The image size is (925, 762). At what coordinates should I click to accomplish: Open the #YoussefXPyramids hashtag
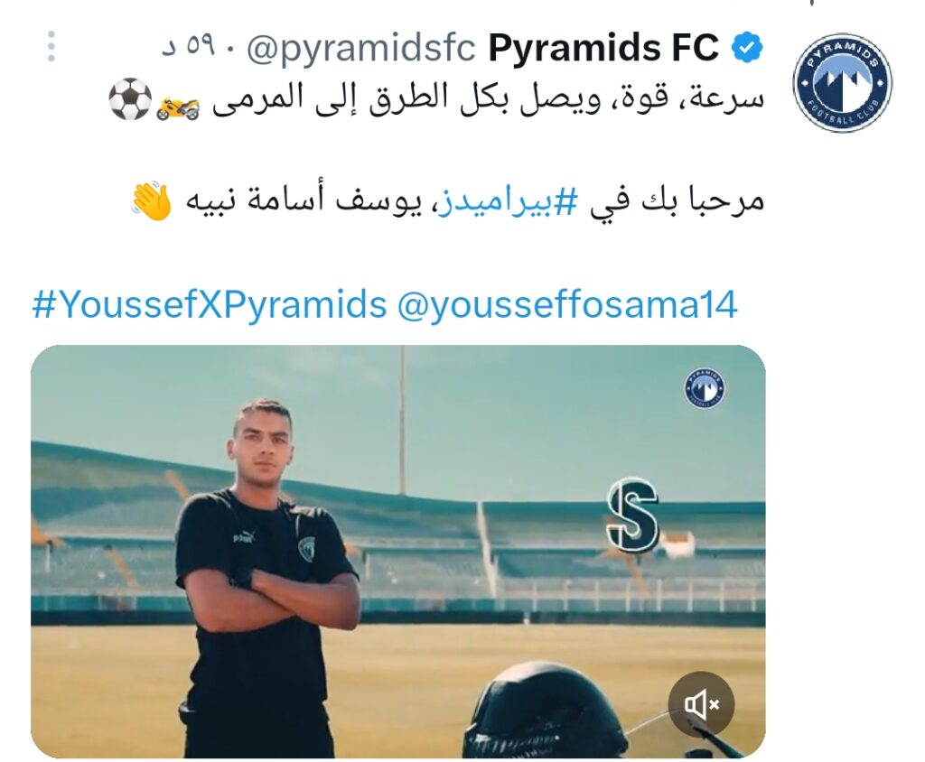210,305
